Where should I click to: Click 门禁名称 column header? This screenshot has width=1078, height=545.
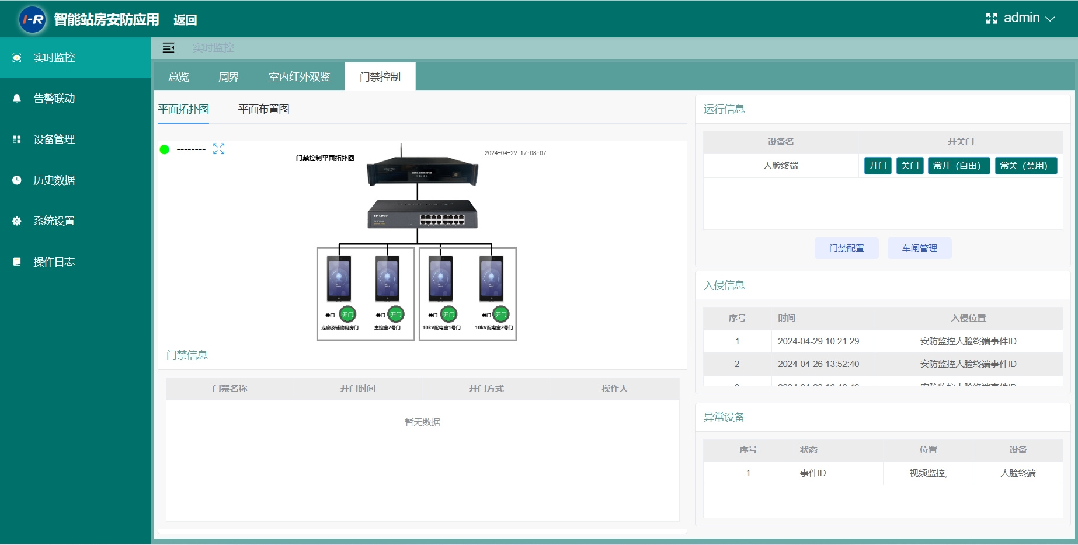coord(229,389)
